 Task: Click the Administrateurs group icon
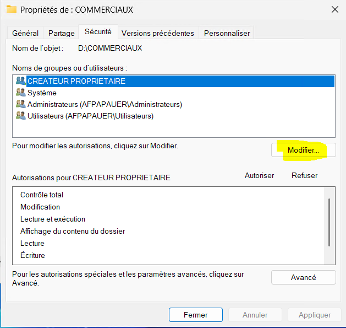(21, 104)
